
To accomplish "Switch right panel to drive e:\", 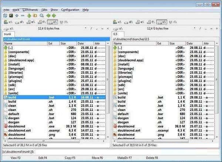I will 140,22.
